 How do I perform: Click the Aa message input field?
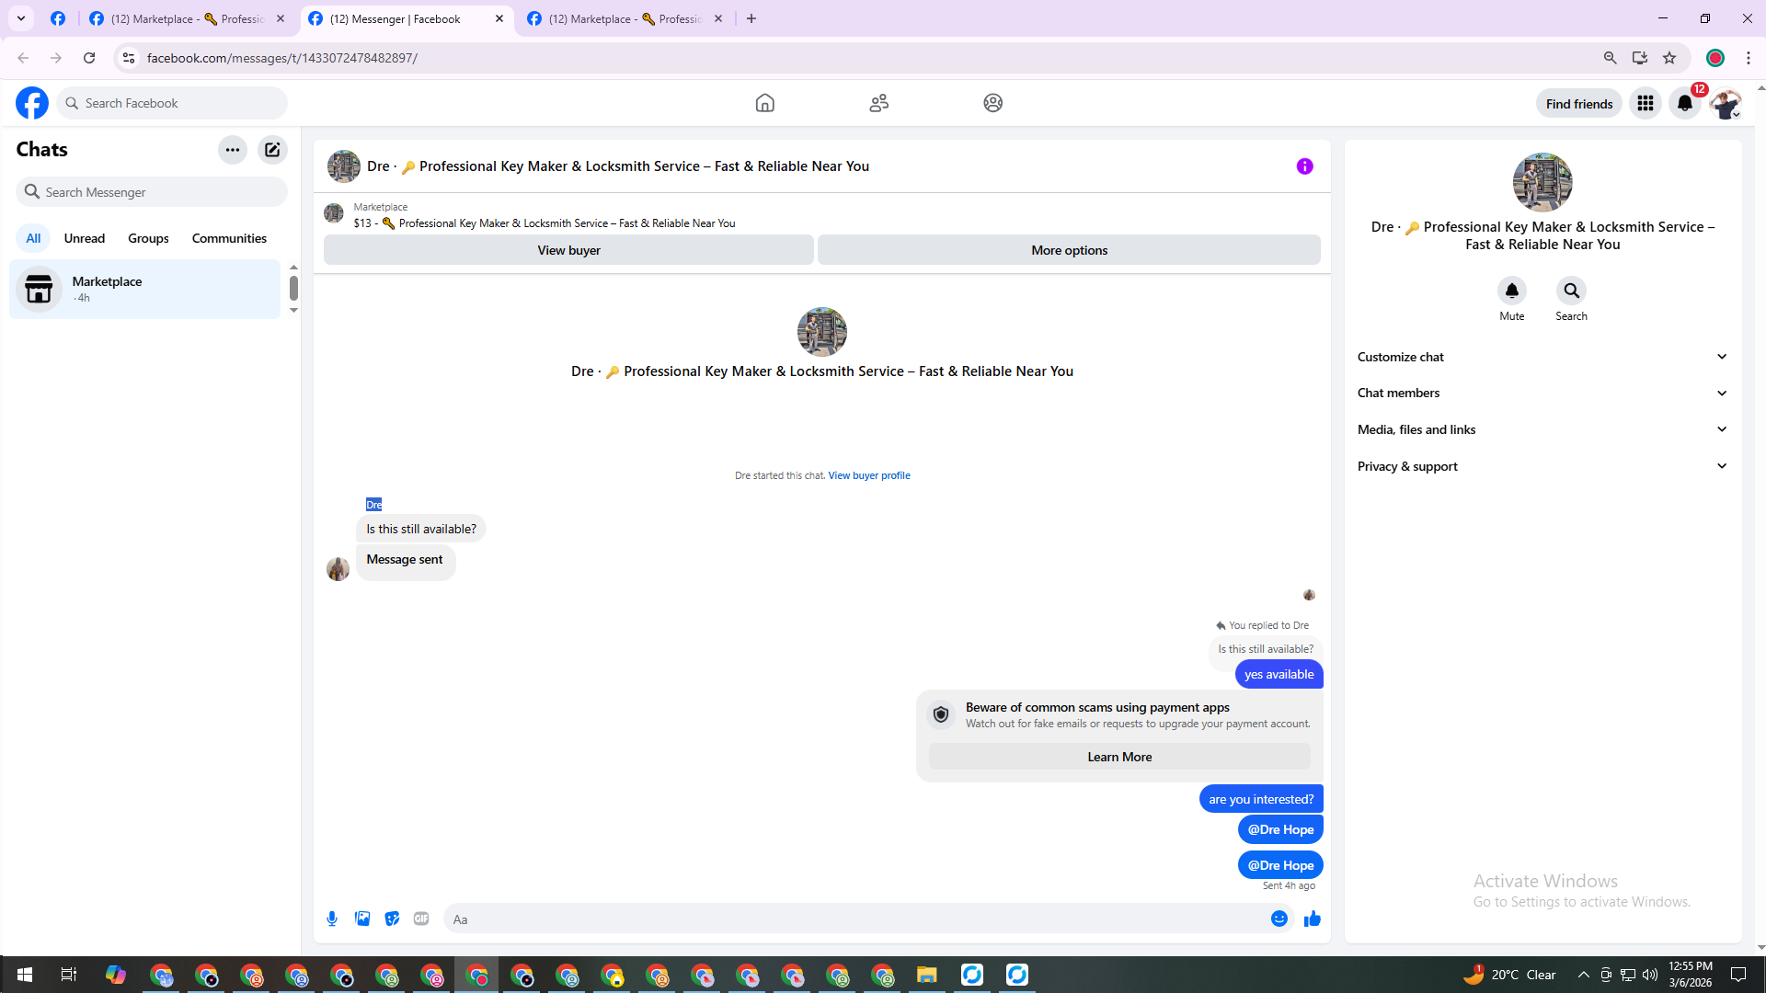[x=855, y=919]
